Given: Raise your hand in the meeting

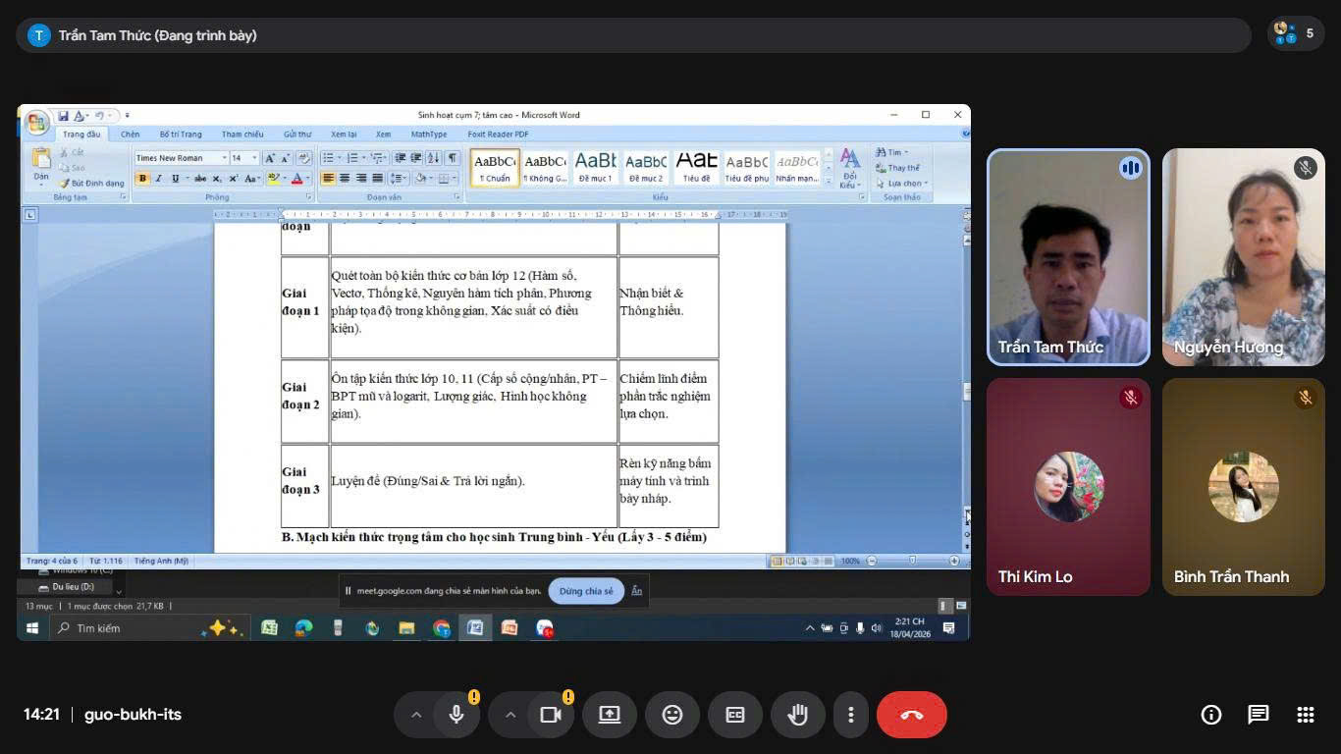Looking at the screenshot, I should pos(797,715).
